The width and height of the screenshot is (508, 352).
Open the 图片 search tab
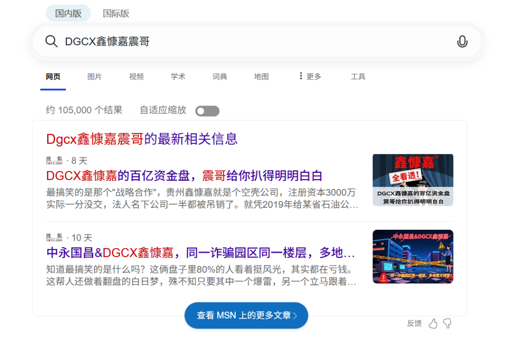click(95, 77)
